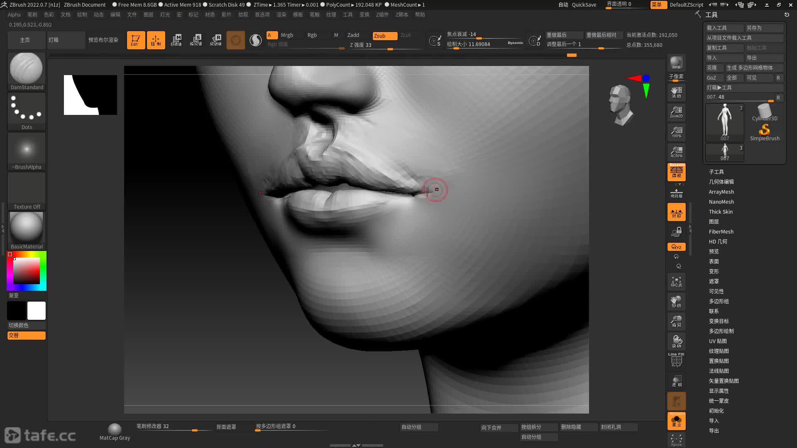Select the Edit mode icon
Screen dimensions: 797x448
coord(136,40)
